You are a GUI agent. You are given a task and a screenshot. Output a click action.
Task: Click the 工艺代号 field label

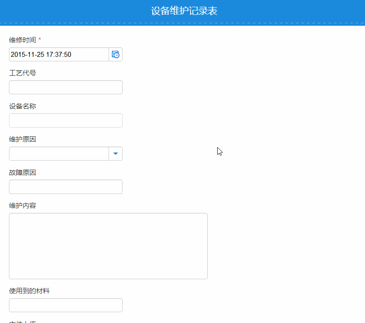tap(19, 73)
